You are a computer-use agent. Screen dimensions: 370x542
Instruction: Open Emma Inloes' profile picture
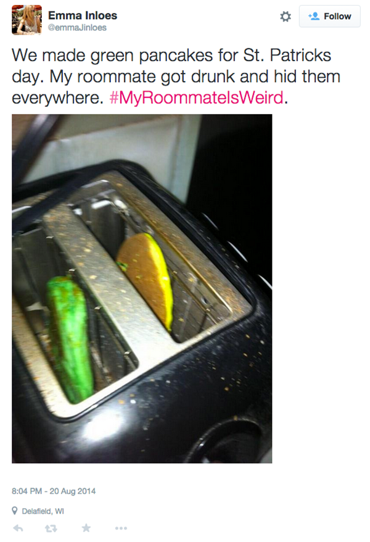click(27, 20)
